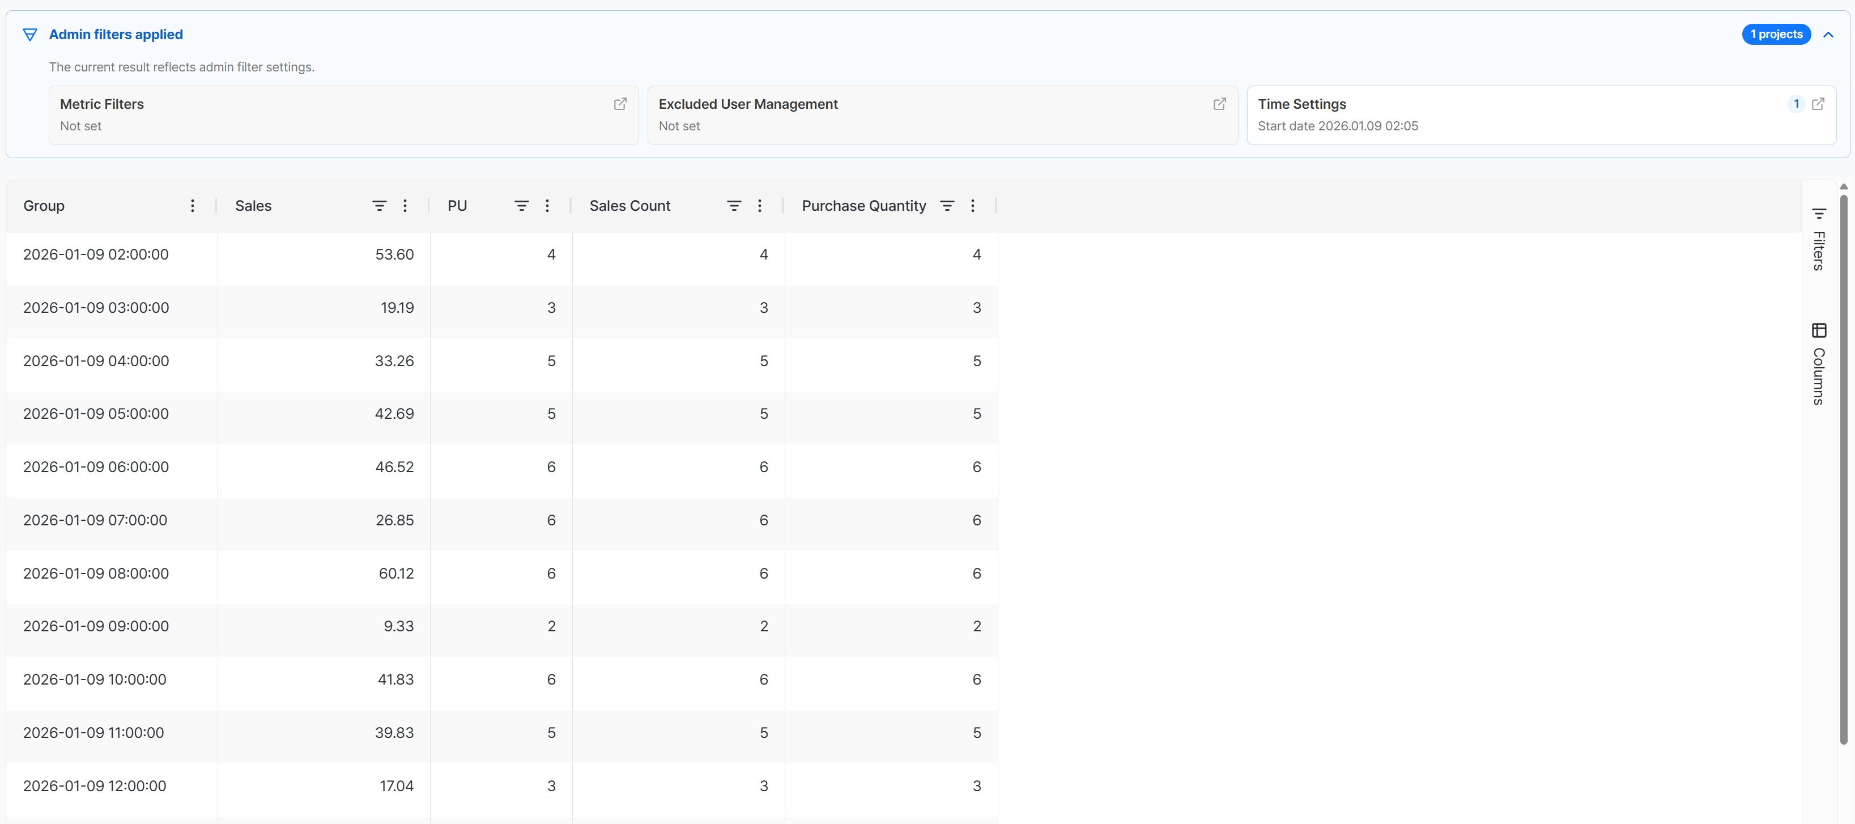Click Sales value 53.60
The height and width of the screenshot is (824, 1855).
[394, 255]
